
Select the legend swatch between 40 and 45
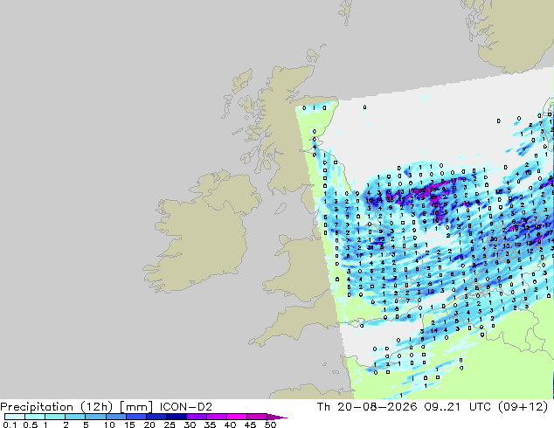click(237, 417)
